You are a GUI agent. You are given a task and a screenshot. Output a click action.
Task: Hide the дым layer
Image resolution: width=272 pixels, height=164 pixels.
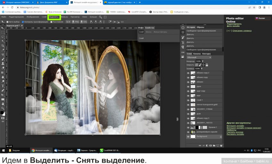pyautogui.click(x=188, y=114)
